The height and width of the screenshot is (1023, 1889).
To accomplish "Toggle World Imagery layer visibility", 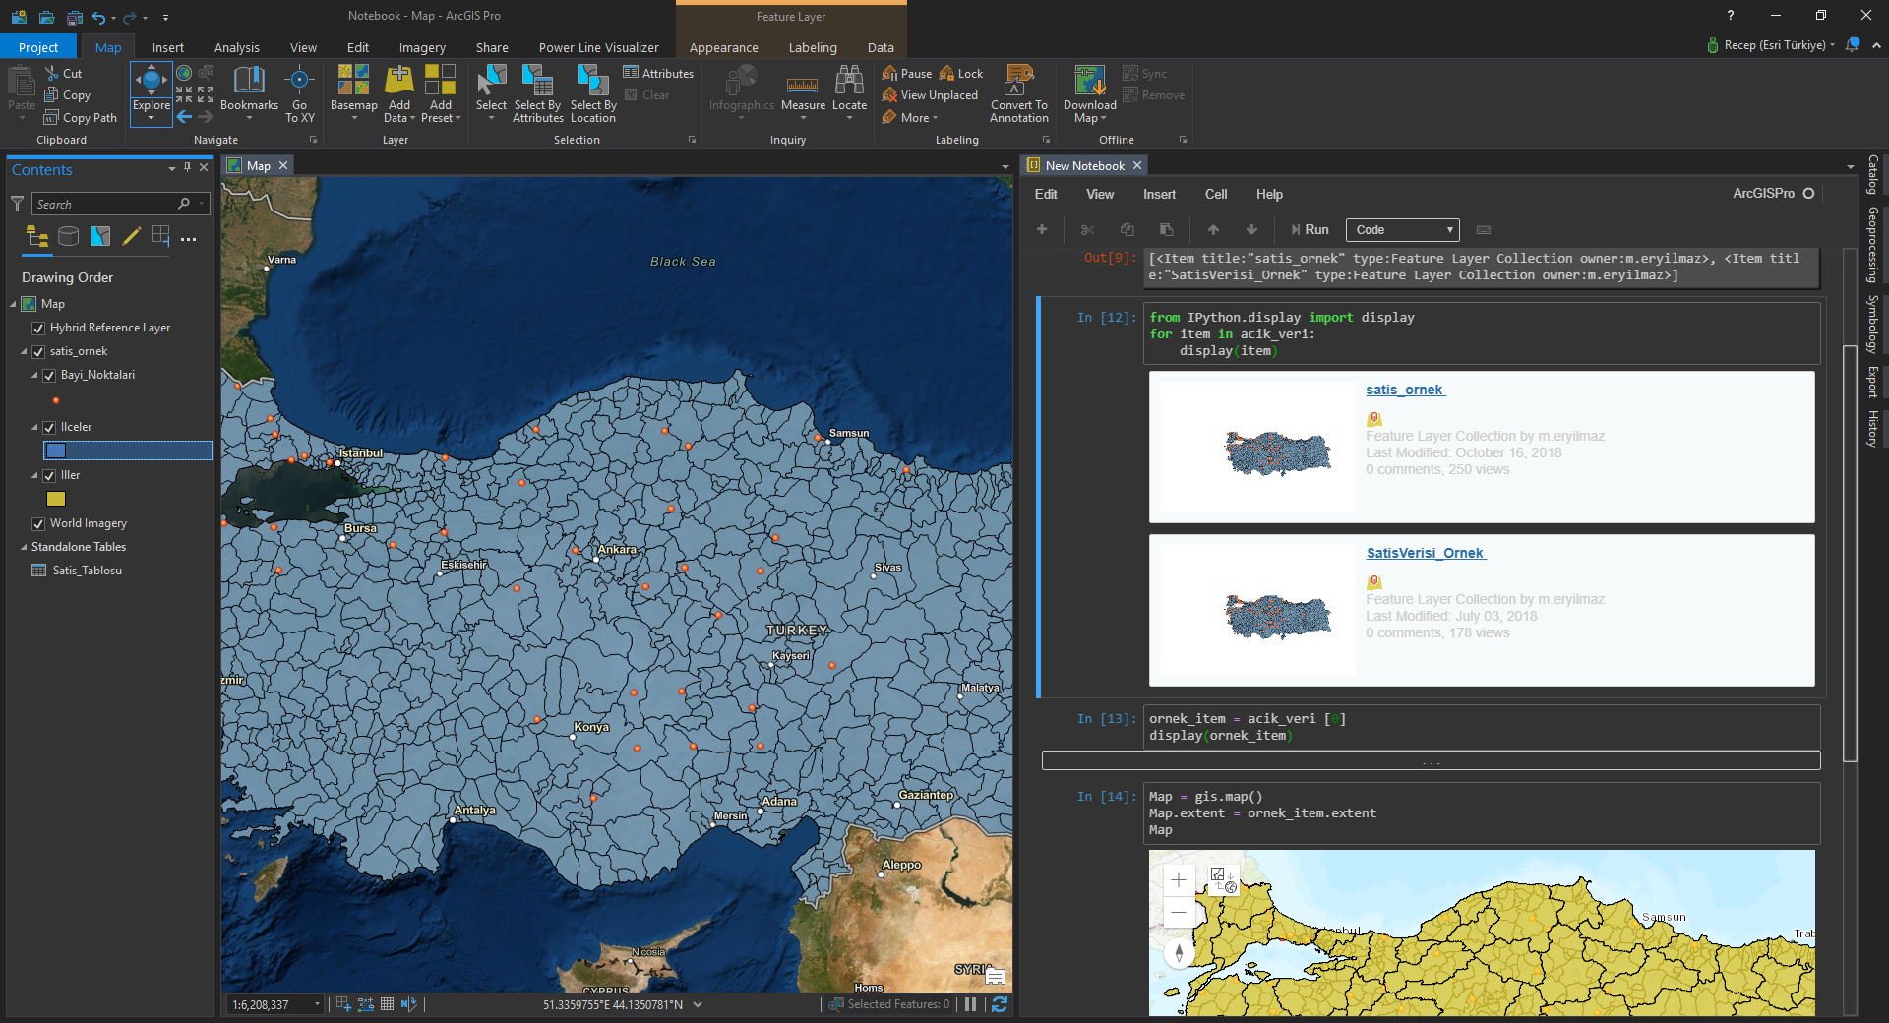I will 38,523.
